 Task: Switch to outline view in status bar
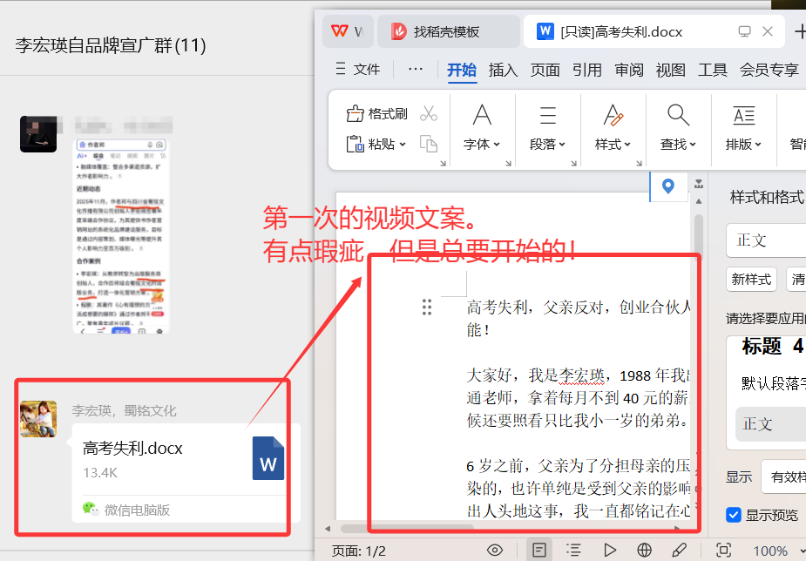click(573, 550)
